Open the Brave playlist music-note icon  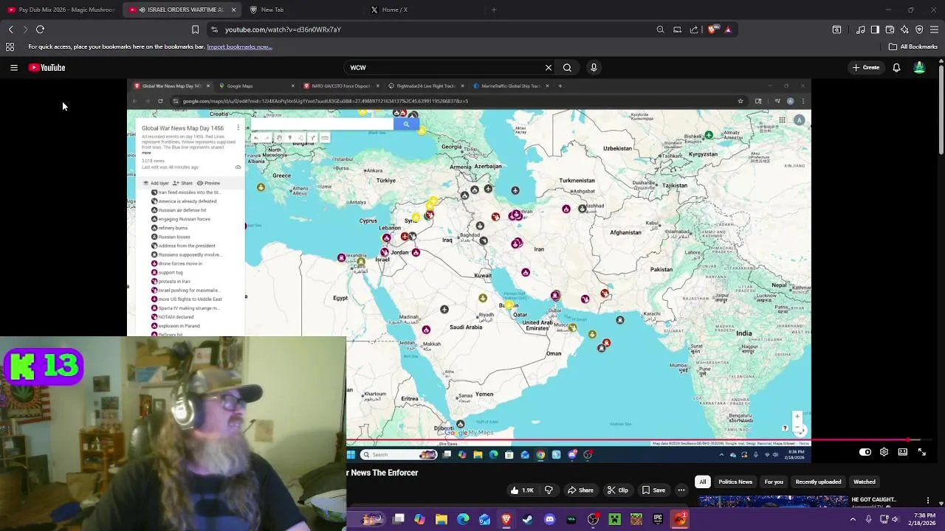[x=860, y=29]
